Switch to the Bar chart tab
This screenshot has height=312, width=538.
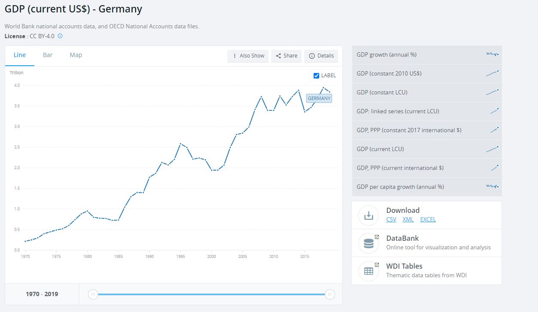click(x=48, y=55)
